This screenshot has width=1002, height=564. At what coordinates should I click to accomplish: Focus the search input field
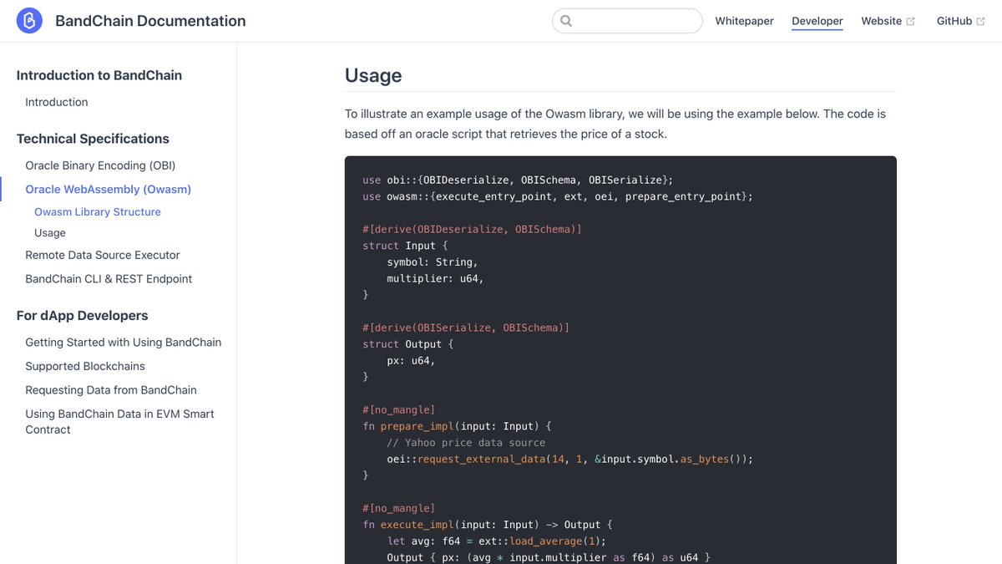point(627,21)
